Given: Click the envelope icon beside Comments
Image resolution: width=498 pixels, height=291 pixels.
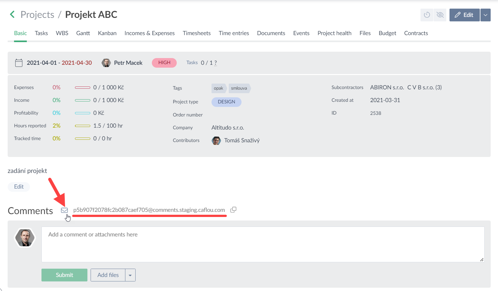Looking at the screenshot, I should (64, 210).
